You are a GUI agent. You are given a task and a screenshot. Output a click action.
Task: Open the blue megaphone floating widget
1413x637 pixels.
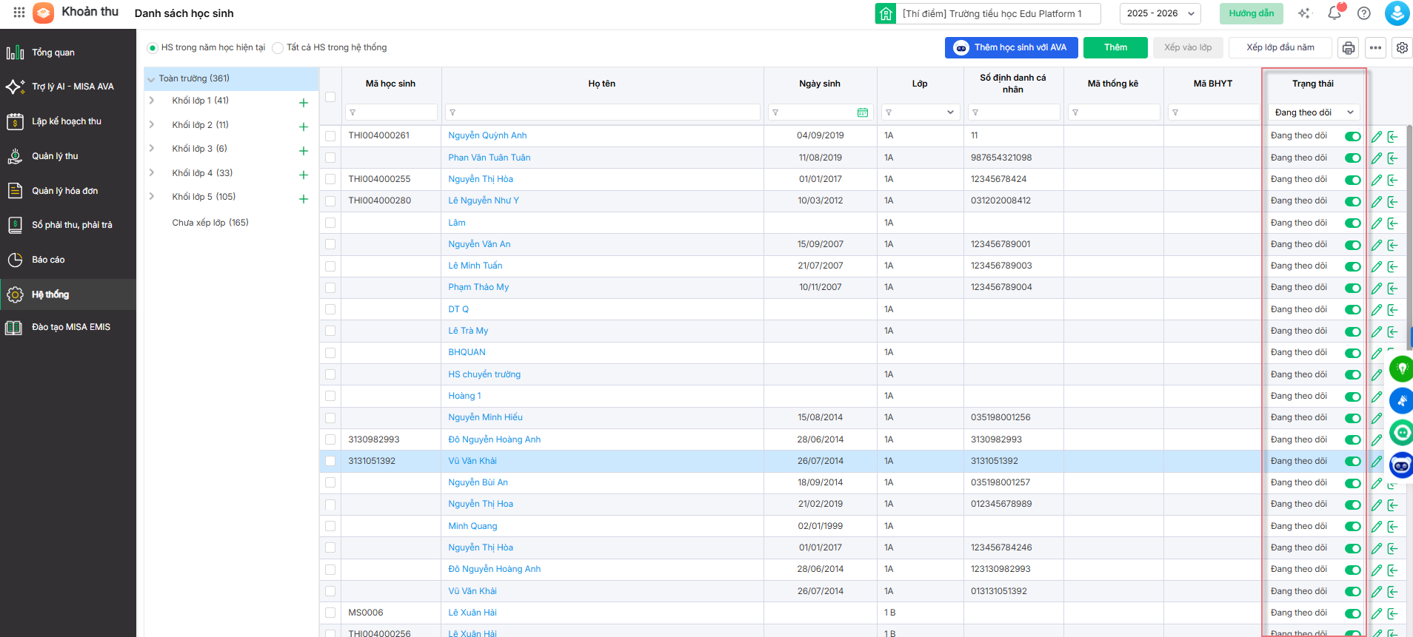pos(1401,401)
